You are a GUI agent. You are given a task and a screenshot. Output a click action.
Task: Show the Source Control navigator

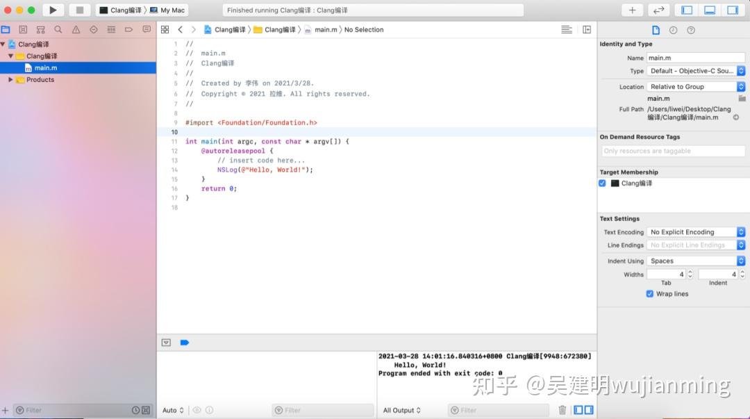click(23, 30)
